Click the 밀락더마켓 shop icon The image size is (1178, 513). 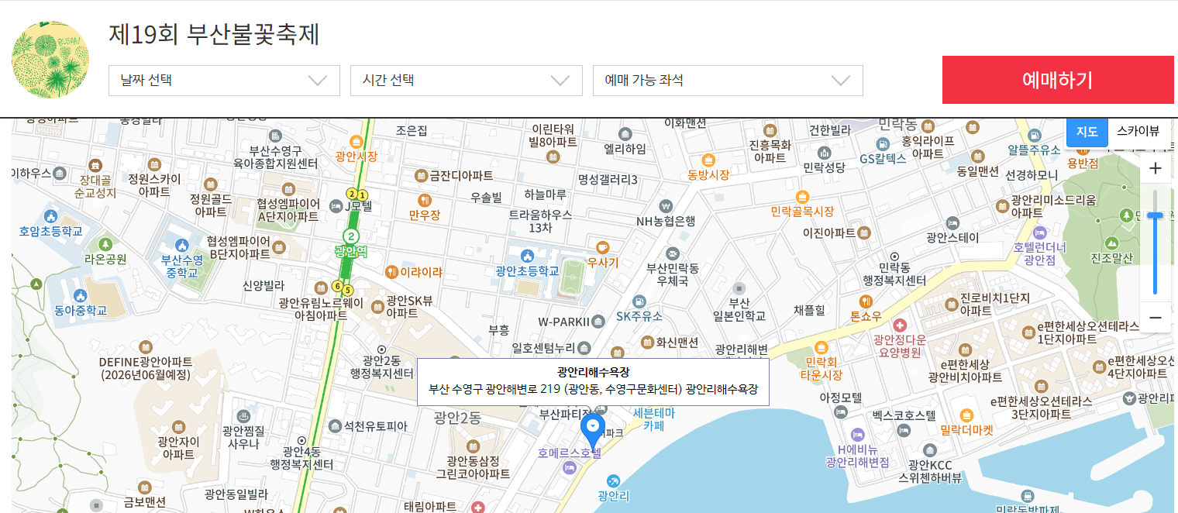(x=966, y=415)
